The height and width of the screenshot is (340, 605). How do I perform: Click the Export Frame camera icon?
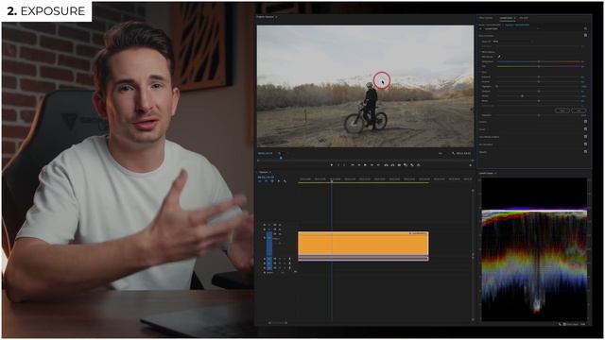(399, 165)
